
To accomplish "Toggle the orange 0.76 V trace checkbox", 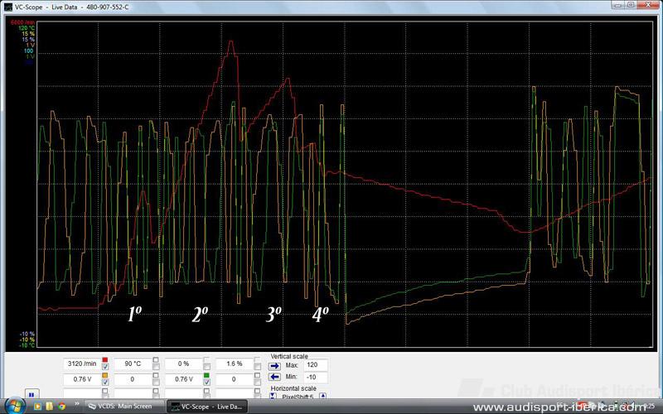I will pyautogui.click(x=105, y=382).
